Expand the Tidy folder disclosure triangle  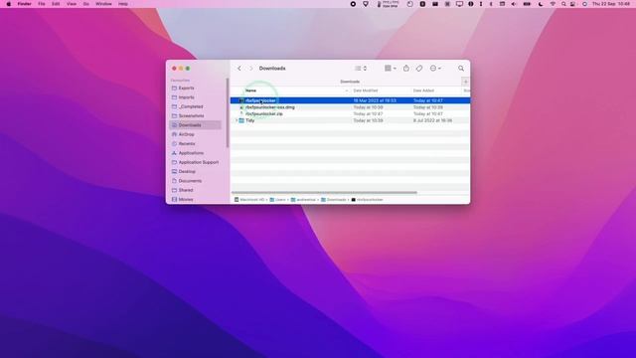(237, 120)
